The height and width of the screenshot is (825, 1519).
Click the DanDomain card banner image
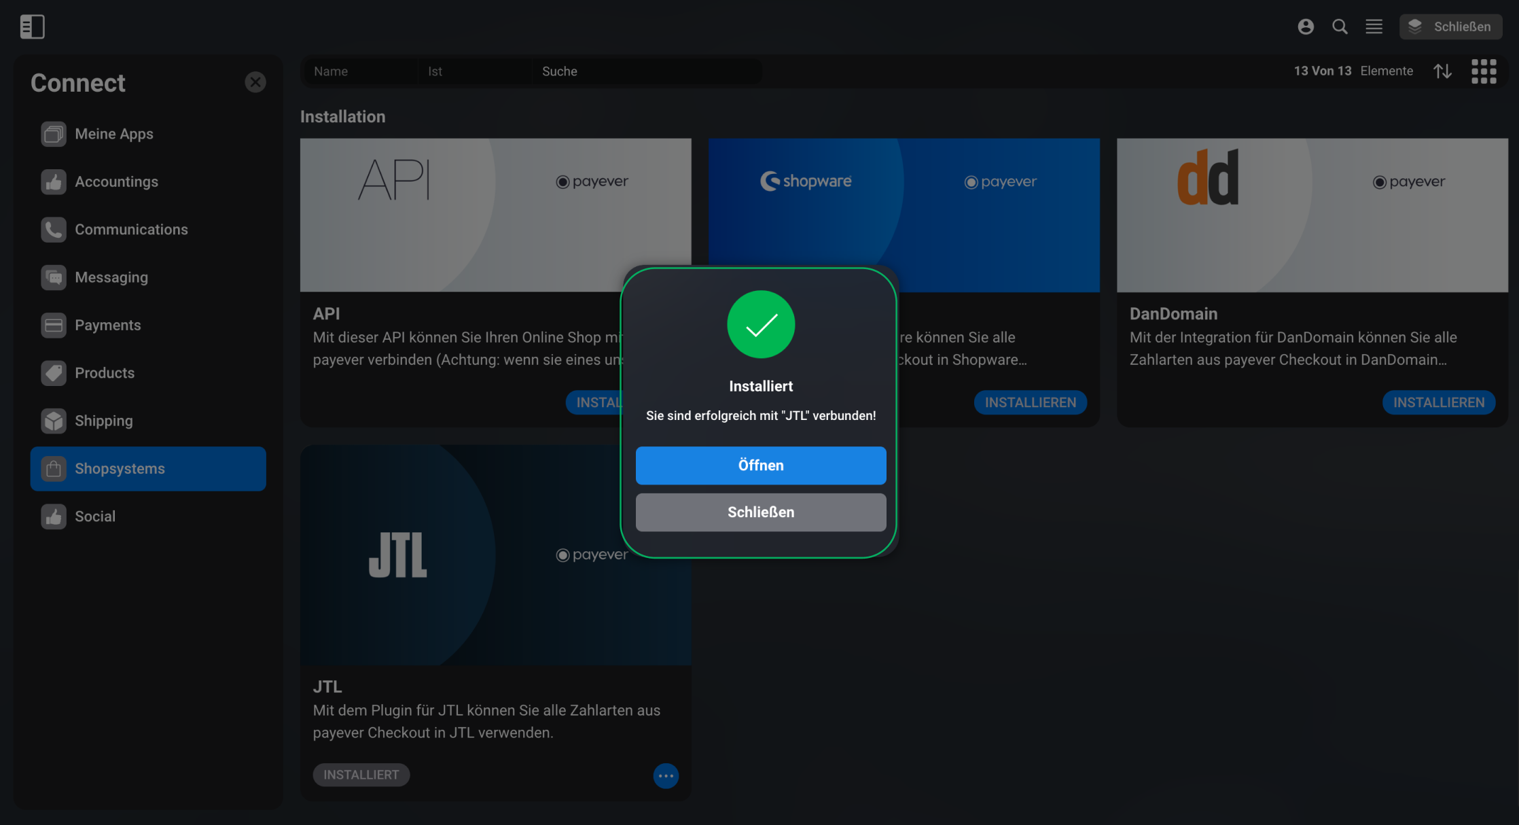click(1312, 215)
